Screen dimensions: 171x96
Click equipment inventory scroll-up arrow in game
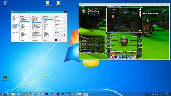(x=140, y=9)
